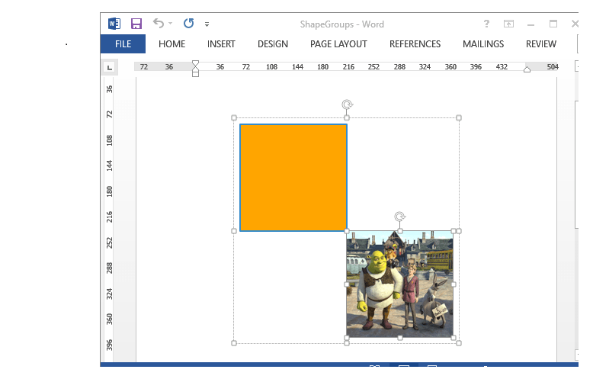Save the document with floppy icon
Image resolution: width=593 pixels, height=379 pixels.
click(x=136, y=24)
